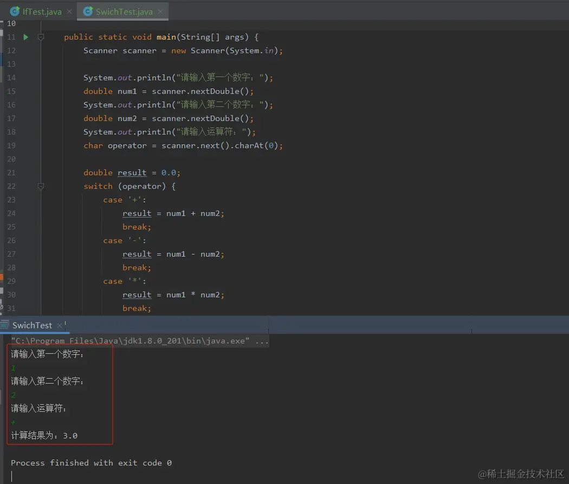The height and width of the screenshot is (484, 569).
Task: Open the SwichTest run tab
Action: coord(32,325)
